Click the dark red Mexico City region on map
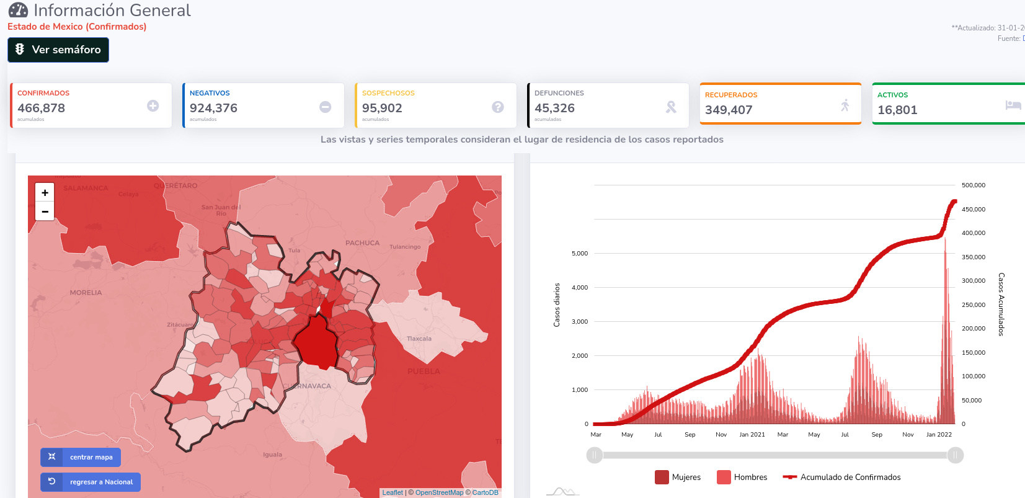Screen dimensions: 1025x498 (x=317, y=342)
